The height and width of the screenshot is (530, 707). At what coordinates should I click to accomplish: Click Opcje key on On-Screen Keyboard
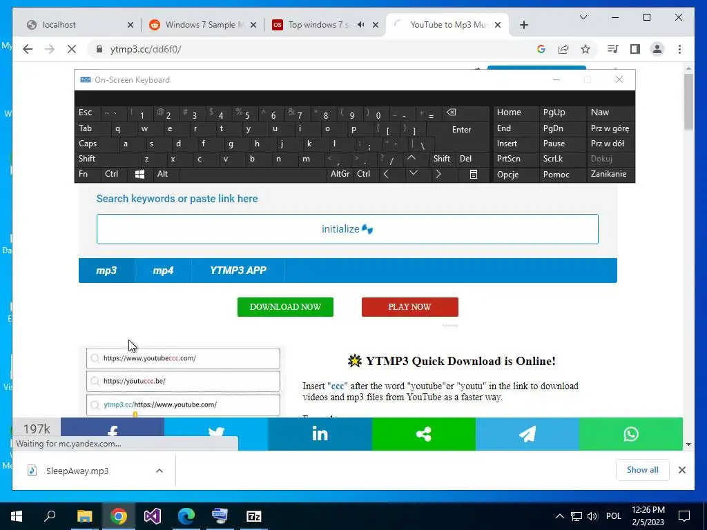pyautogui.click(x=507, y=175)
